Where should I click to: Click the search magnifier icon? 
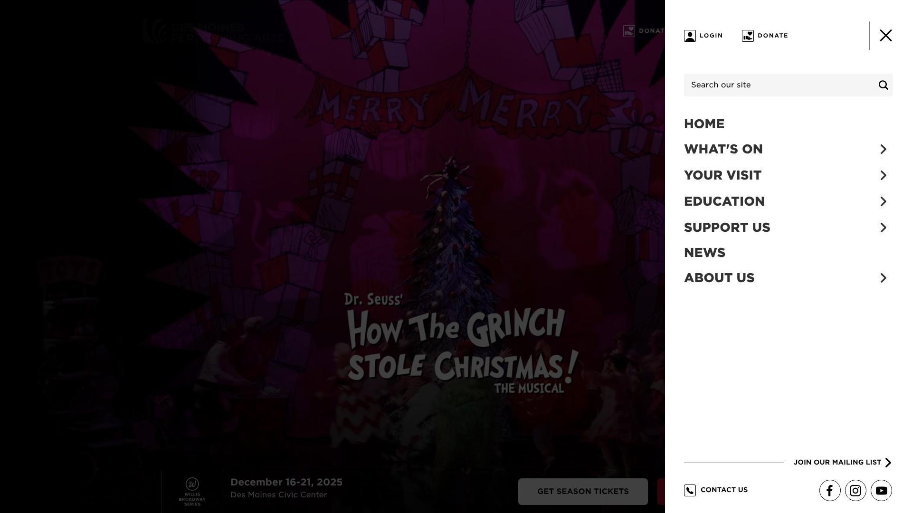tap(883, 85)
